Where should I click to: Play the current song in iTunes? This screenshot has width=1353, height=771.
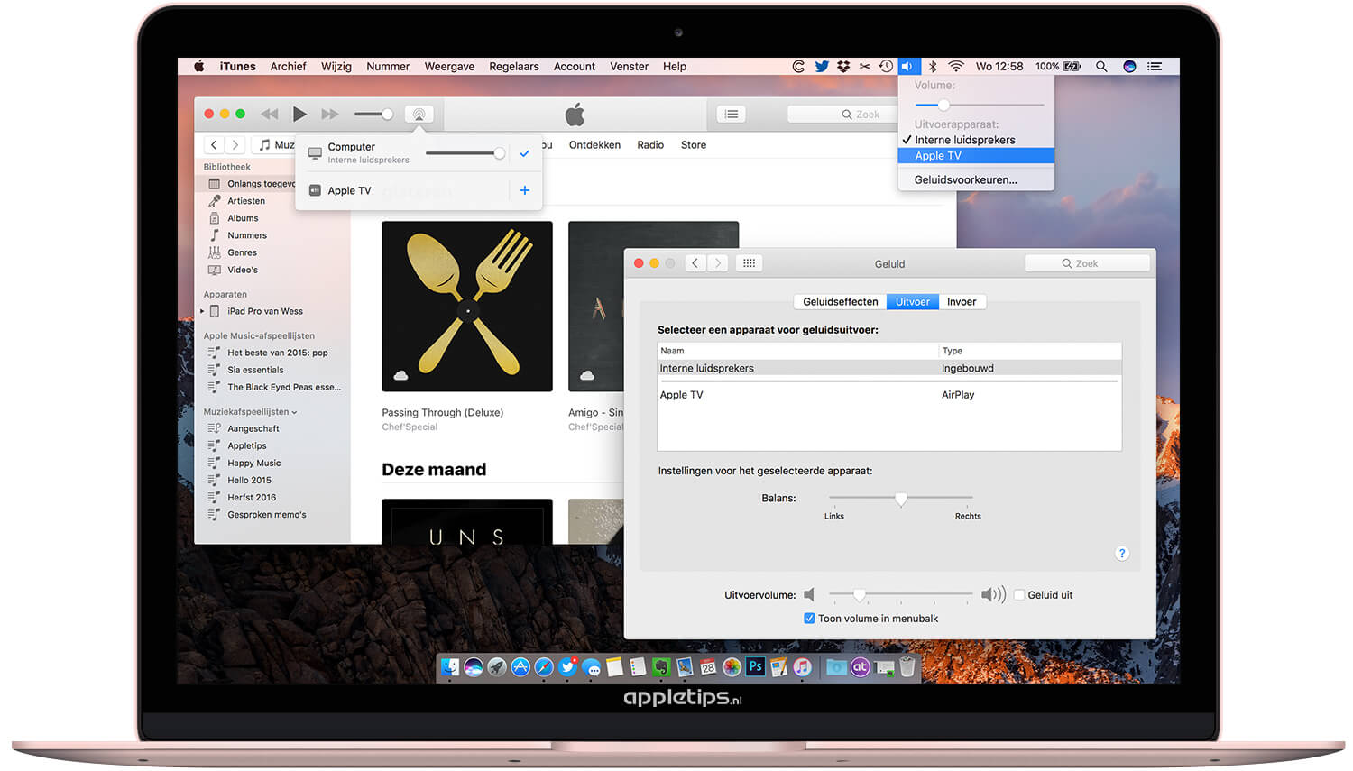[299, 114]
